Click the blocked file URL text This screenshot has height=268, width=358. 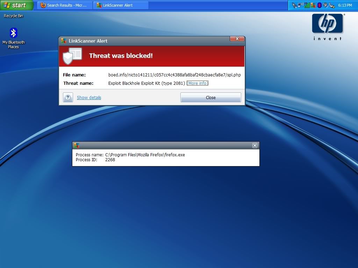point(174,75)
